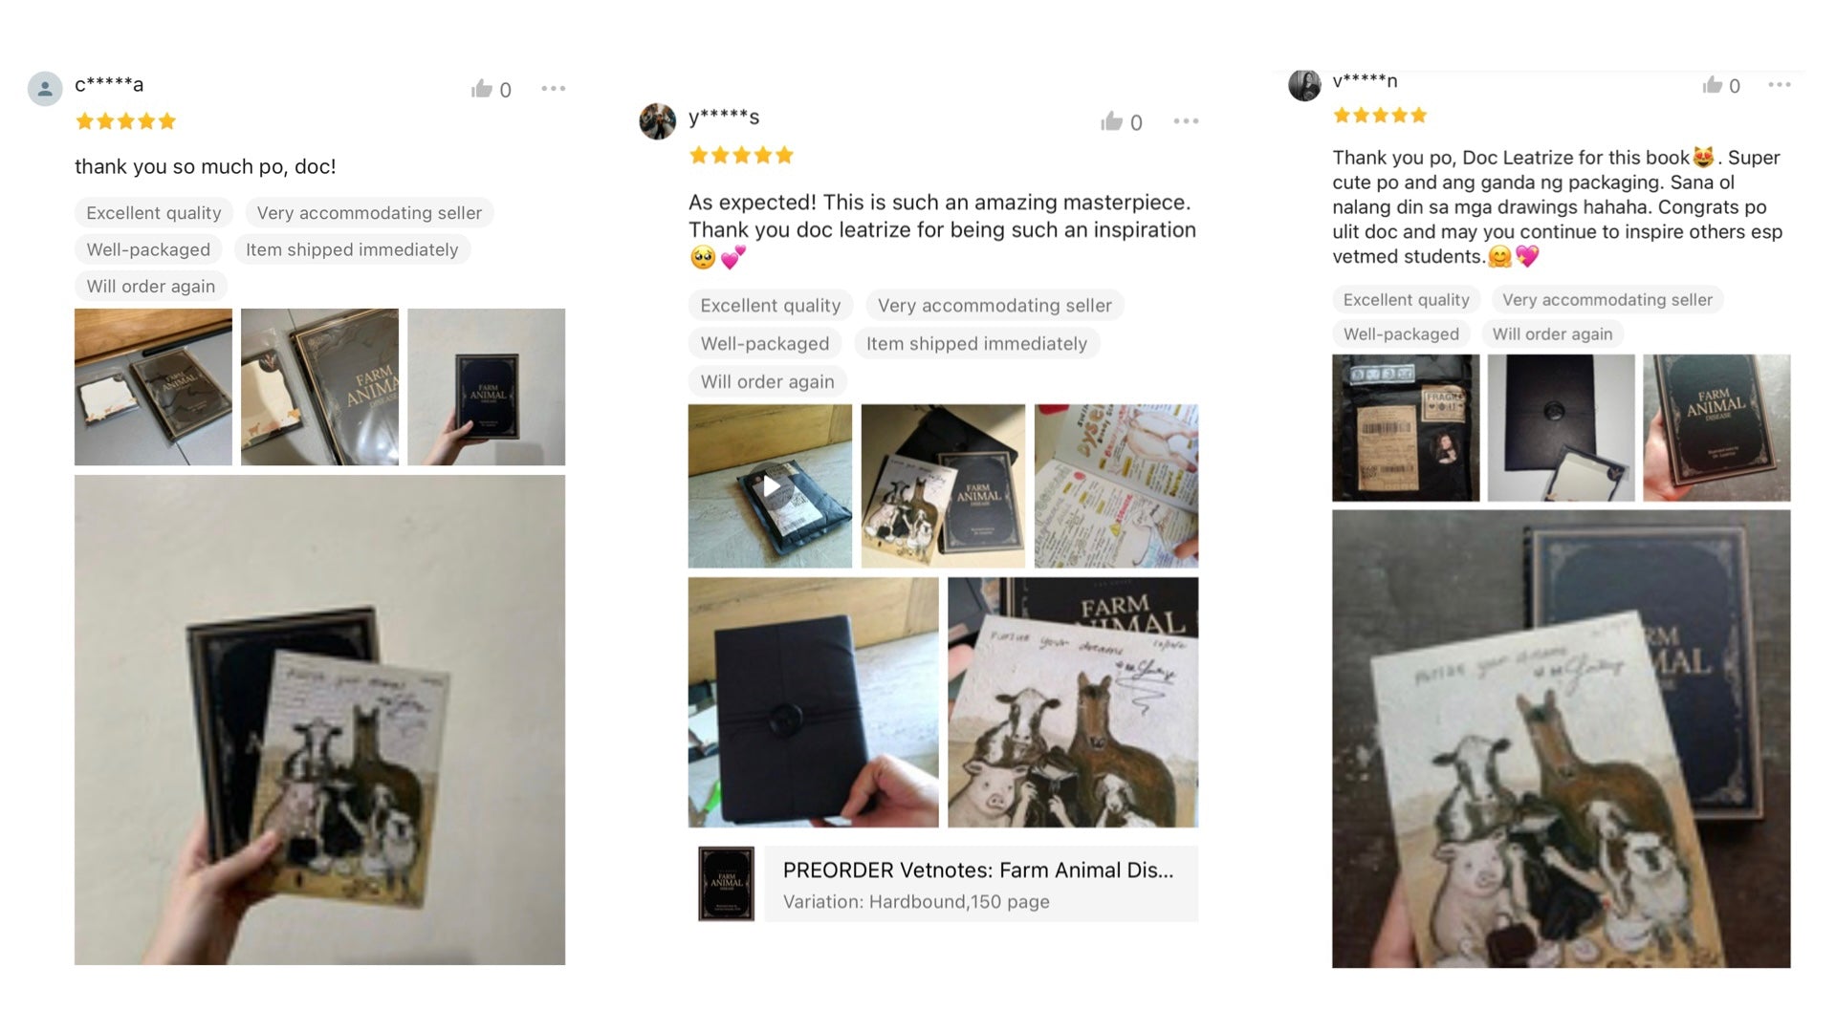
Task: Open the colorful notes page photo thumbnail
Action: point(1116,486)
